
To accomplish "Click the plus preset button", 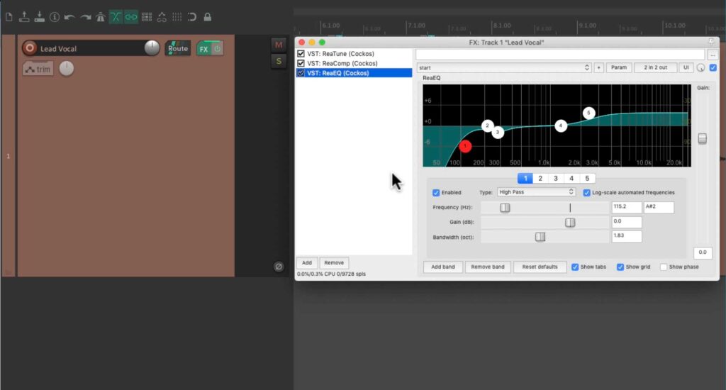I will pos(598,67).
